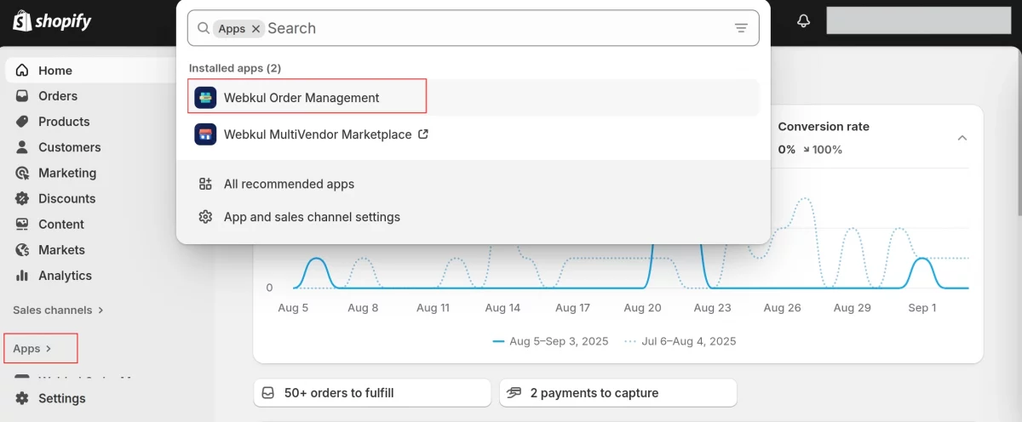Click the Webkul Order Management app icon
The width and height of the screenshot is (1022, 422).
pos(205,98)
